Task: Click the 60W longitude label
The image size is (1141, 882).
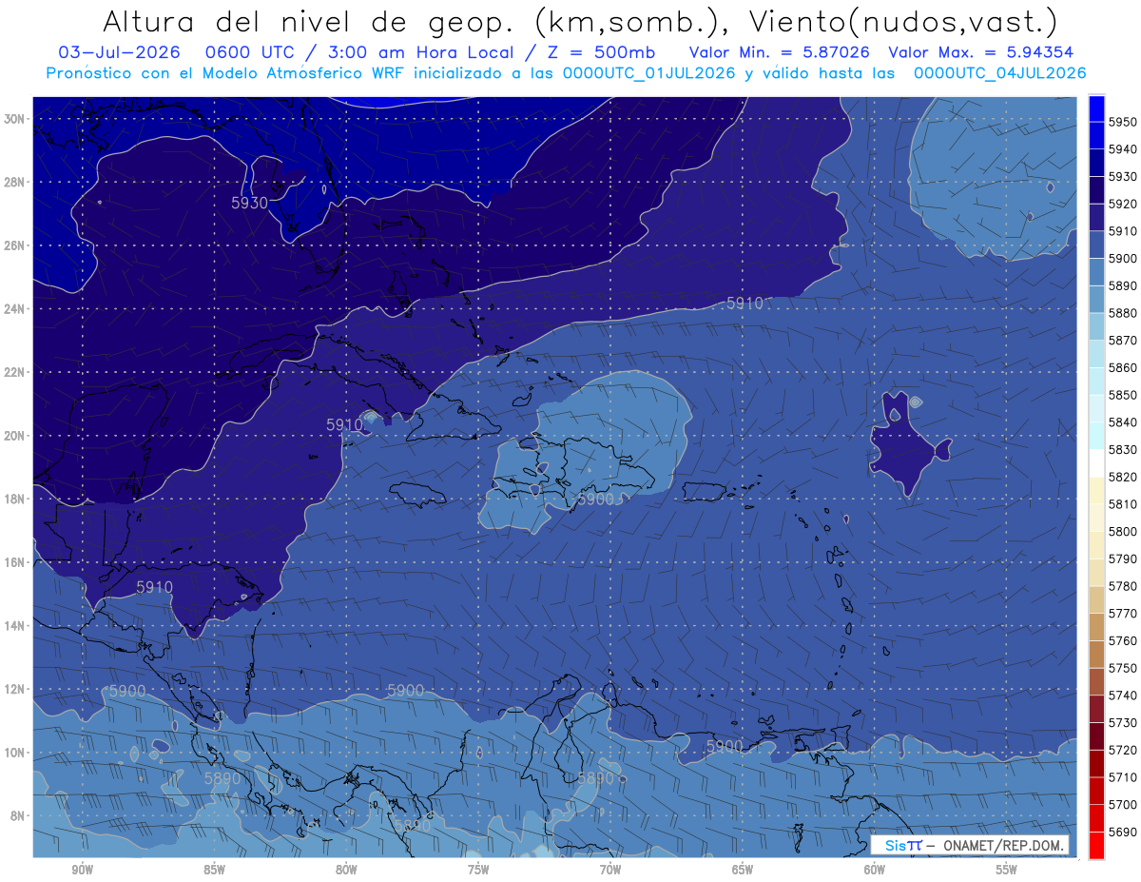Action: 875,870
